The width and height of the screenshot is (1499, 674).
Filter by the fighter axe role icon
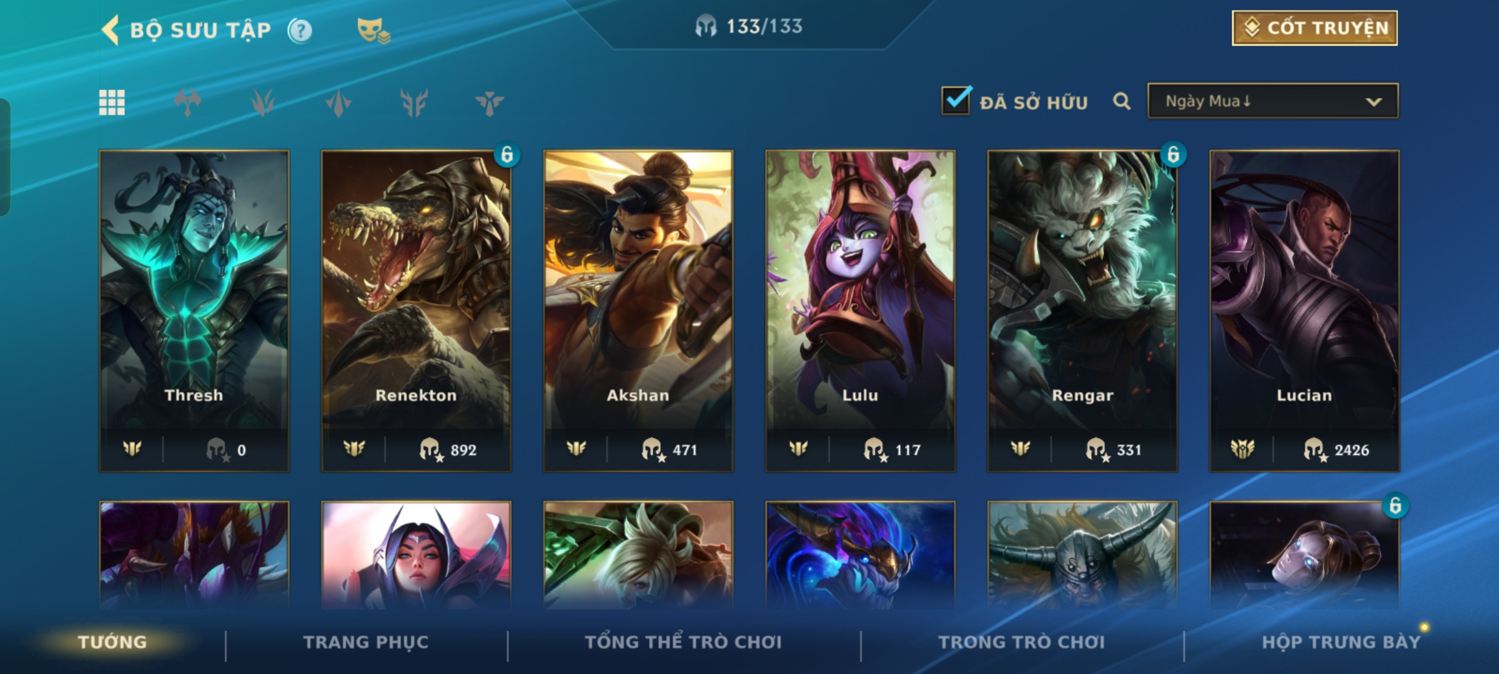pos(187,103)
